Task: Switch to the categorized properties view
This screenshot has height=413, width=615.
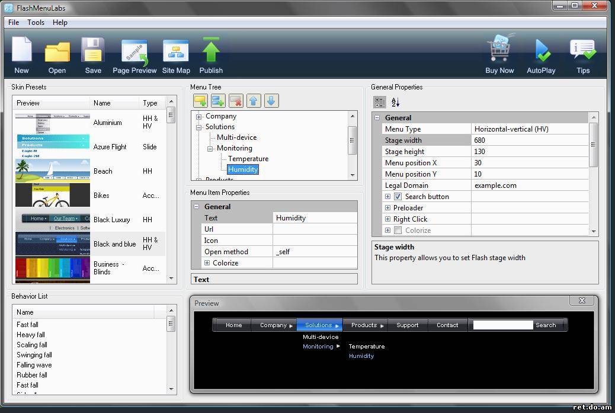Action: [380, 102]
